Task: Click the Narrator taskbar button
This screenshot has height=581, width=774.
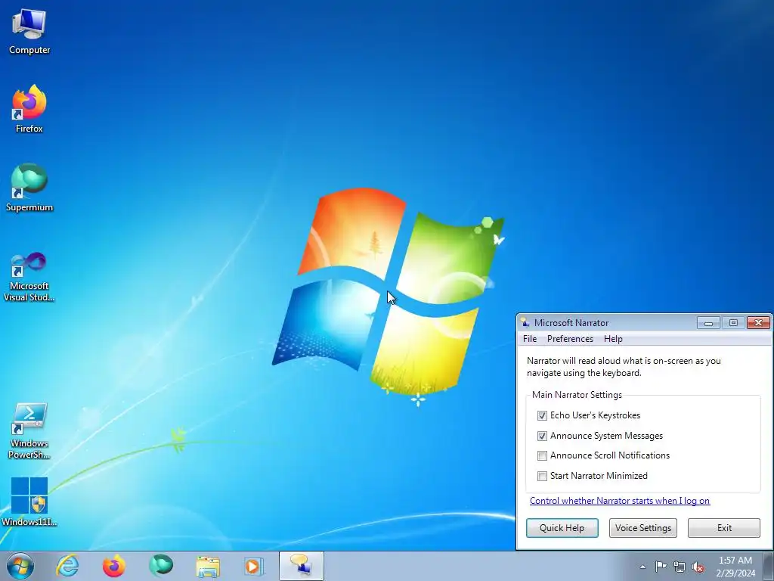Action: [302, 566]
